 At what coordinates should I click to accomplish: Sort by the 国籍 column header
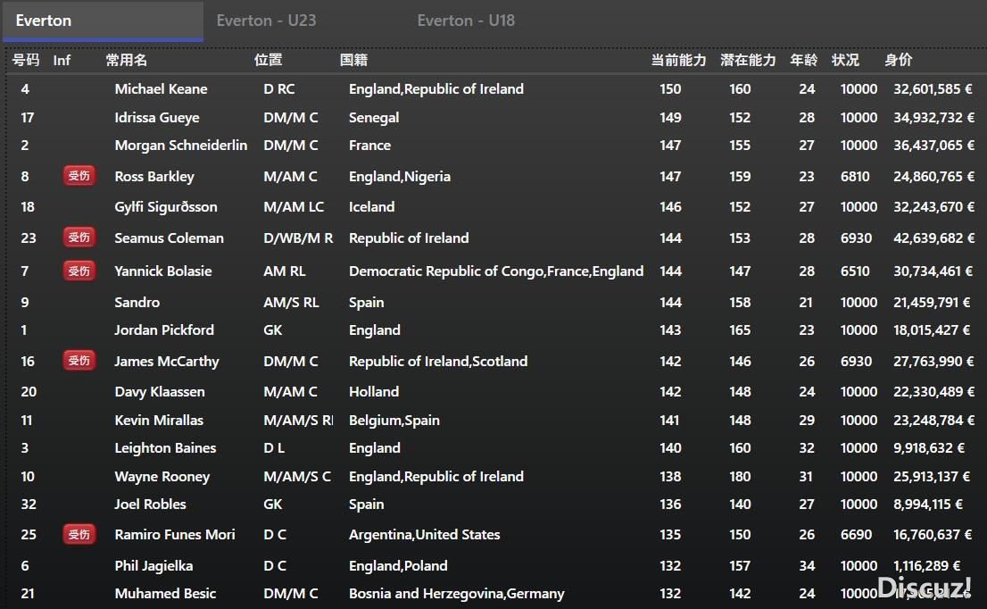353,60
